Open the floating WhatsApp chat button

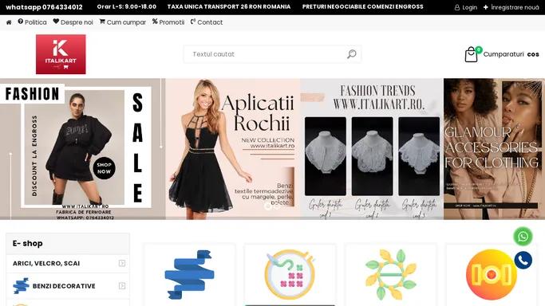(x=523, y=237)
